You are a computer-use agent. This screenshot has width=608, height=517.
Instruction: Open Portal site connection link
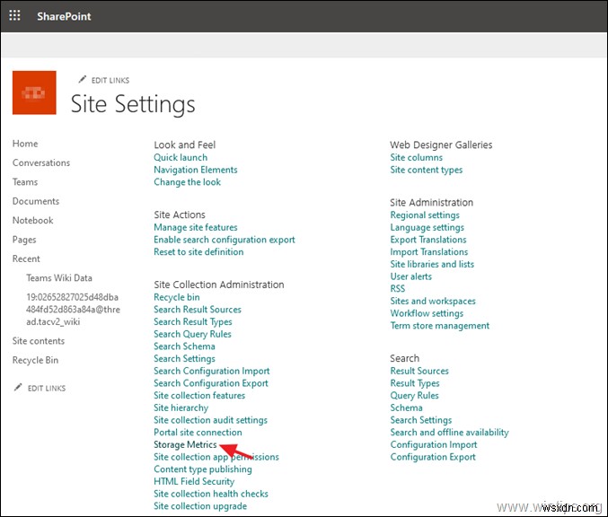click(198, 433)
